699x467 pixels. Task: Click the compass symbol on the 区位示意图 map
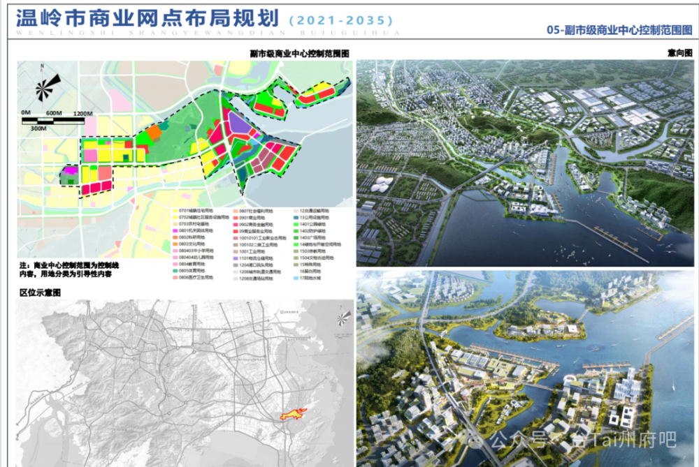[x=343, y=318]
